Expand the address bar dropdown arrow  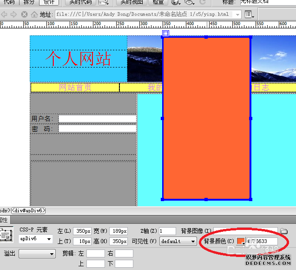tap(237, 14)
